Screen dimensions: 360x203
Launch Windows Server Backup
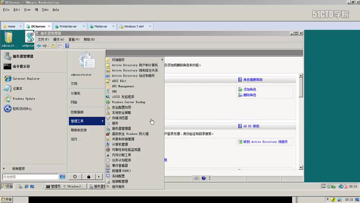tap(135, 102)
